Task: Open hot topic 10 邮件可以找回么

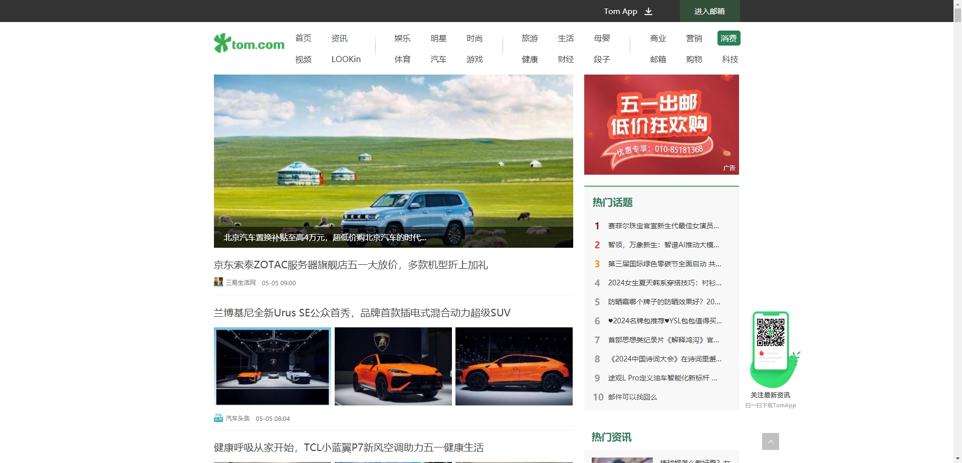Action: point(632,397)
